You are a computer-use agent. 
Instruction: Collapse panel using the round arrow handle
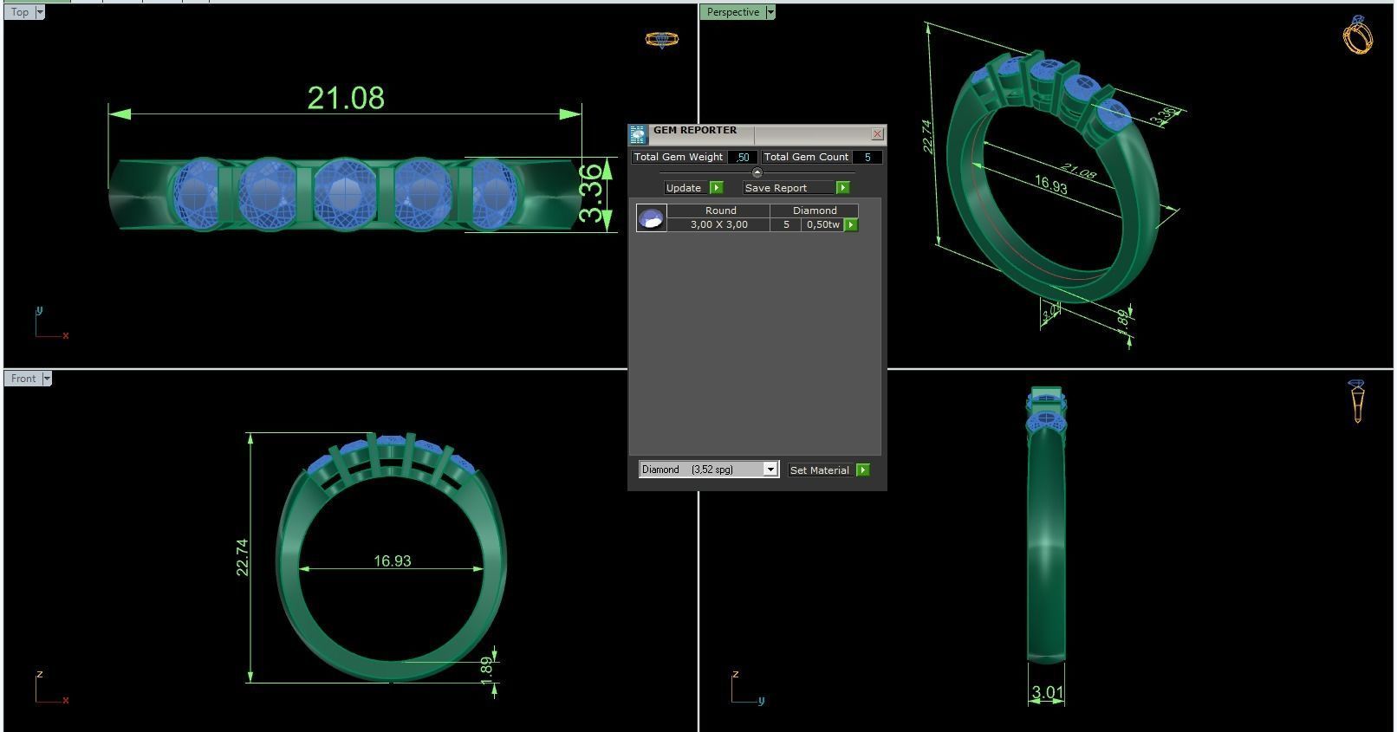[757, 172]
